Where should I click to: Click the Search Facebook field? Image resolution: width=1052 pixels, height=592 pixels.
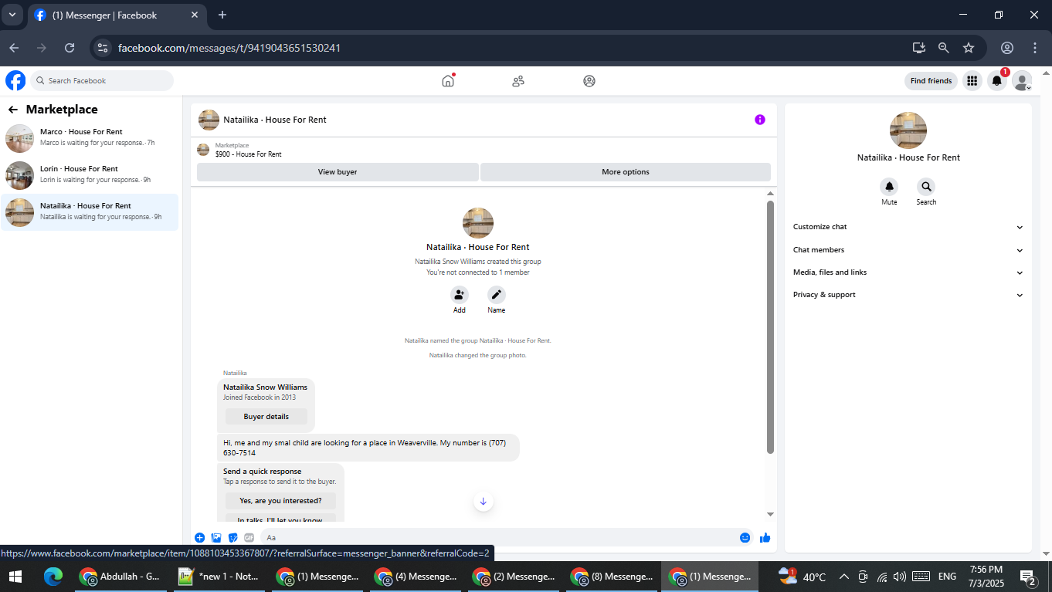coord(102,81)
